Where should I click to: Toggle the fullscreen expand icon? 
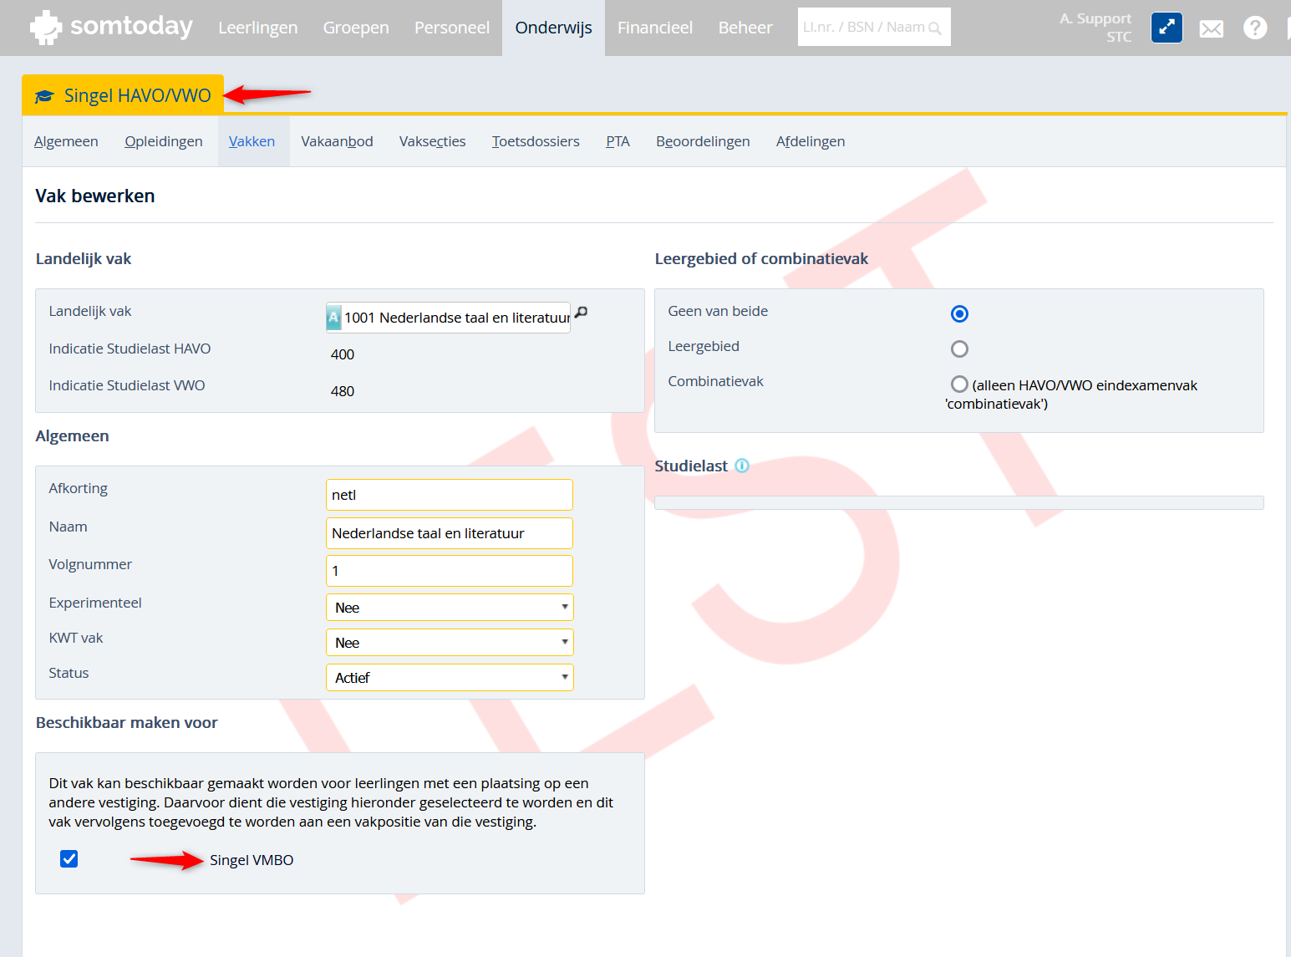pos(1166,28)
